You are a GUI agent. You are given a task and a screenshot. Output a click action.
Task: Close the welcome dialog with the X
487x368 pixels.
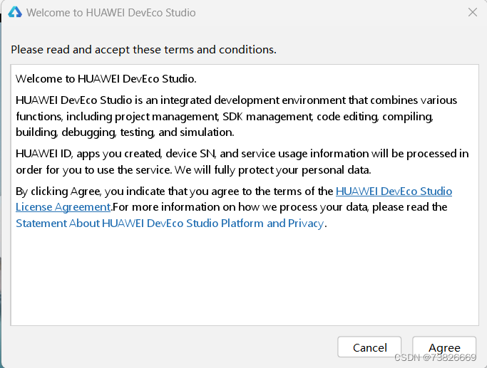(x=472, y=12)
